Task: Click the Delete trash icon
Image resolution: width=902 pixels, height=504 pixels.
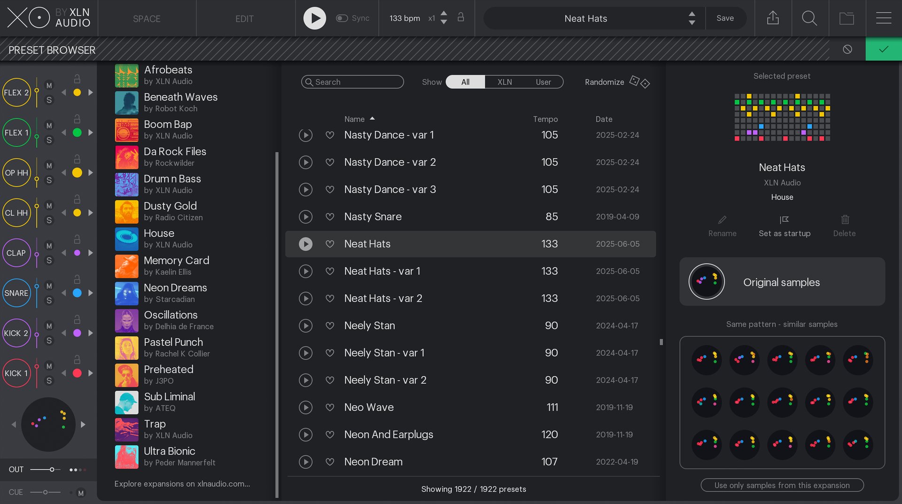Action: [x=845, y=219]
